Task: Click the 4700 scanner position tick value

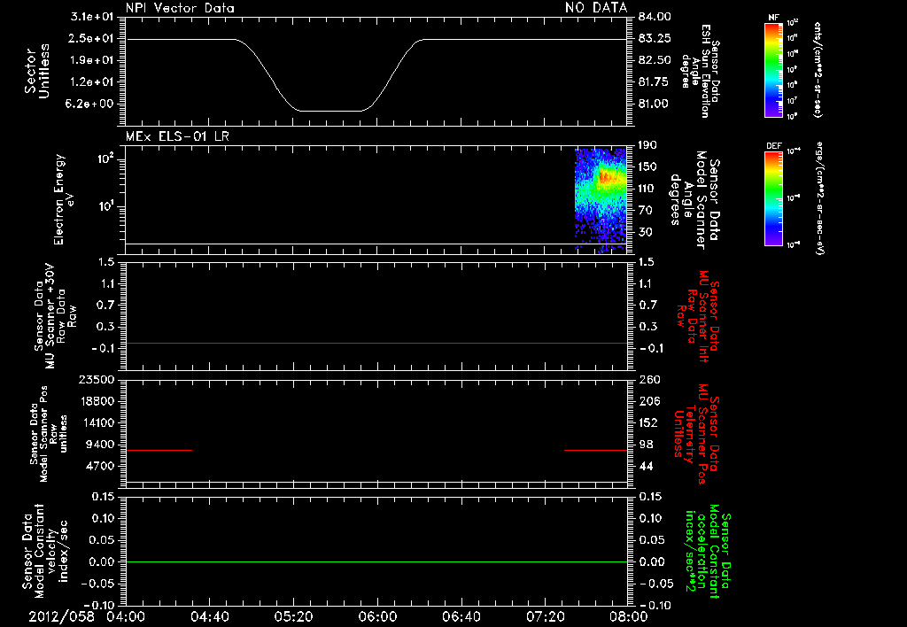Action: tap(99, 466)
